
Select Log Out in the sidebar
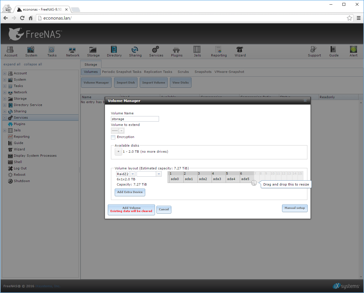coord(20,168)
